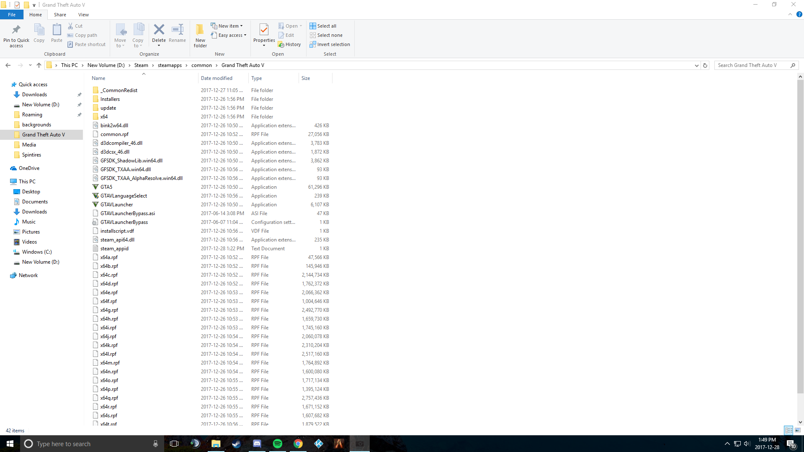The width and height of the screenshot is (804, 452).
Task: Go up one folder level arrow
Action: [39, 65]
